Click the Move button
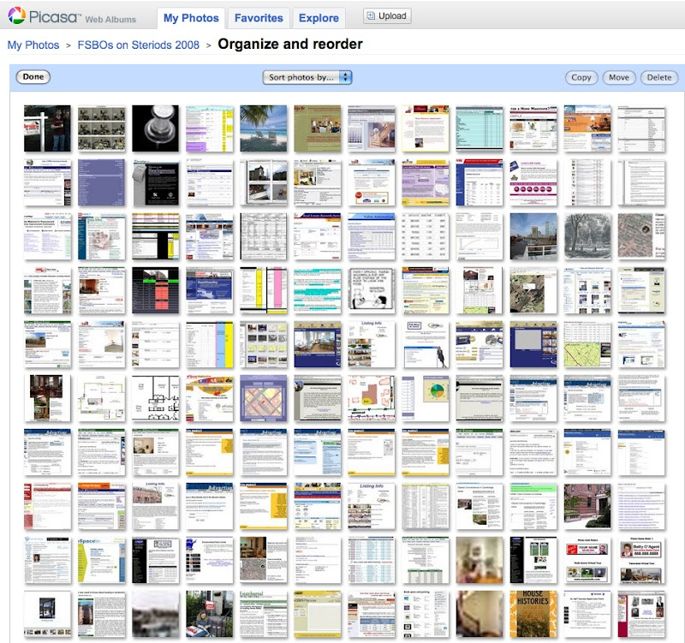Viewport: 685px width, 643px height. pyautogui.click(x=618, y=77)
